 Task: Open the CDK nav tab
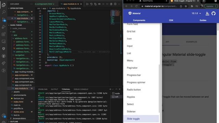click(171, 20)
